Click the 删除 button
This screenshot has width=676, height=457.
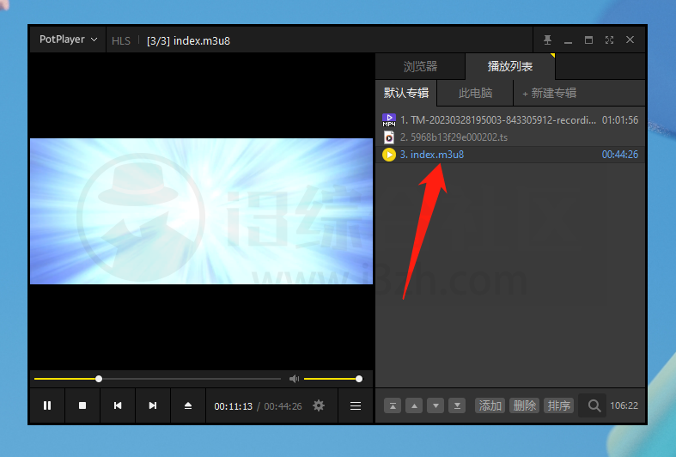(x=524, y=405)
